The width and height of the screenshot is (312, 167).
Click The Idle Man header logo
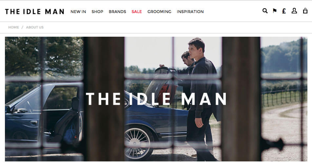click(35, 11)
